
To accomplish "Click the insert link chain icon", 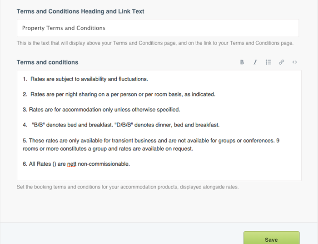I will [282, 62].
